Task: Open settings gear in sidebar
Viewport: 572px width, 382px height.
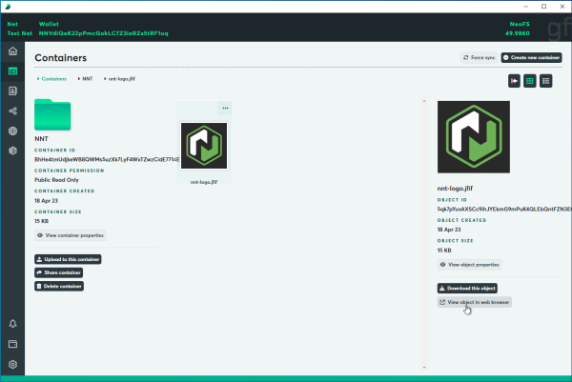Action: (13, 364)
